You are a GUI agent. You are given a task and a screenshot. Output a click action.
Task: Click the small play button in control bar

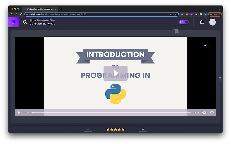[x=19, y=113]
